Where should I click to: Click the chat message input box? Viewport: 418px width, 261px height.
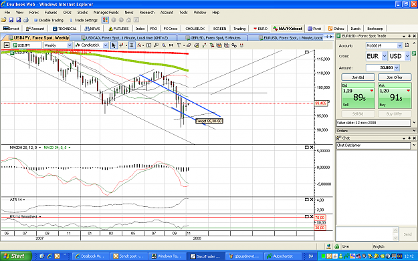[x=365, y=234]
